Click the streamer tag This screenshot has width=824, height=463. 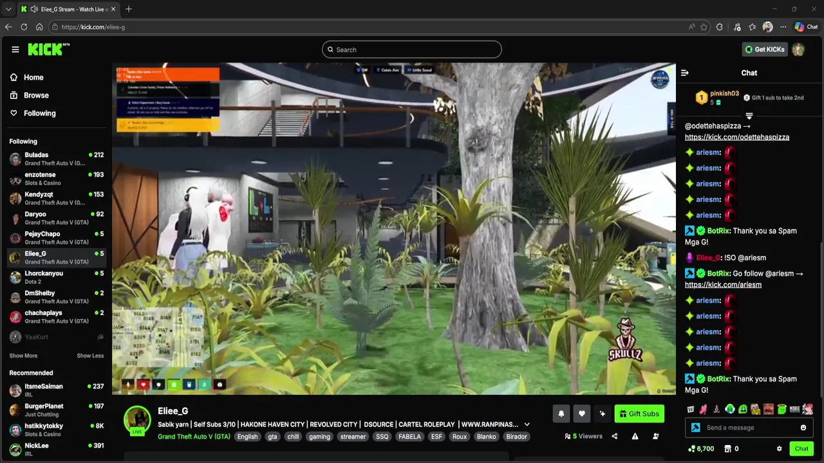pyautogui.click(x=353, y=437)
